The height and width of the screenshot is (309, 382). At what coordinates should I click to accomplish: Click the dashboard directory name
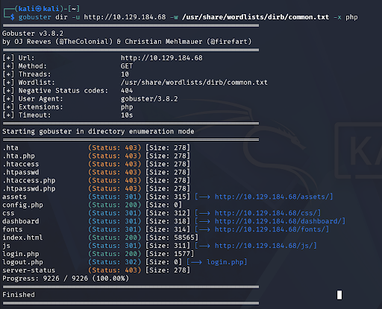(x=21, y=221)
